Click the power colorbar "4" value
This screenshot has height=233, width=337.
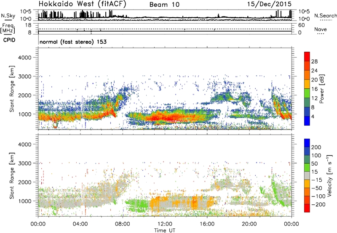tap(313, 117)
